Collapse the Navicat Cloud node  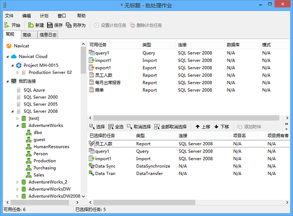pos(8,56)
